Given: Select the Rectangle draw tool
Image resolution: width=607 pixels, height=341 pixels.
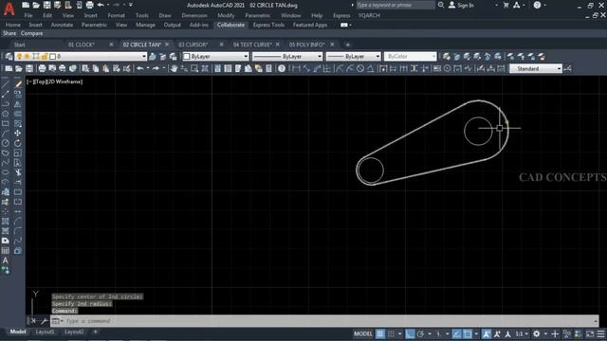Looking at the screenshot, I should point(5,124).
